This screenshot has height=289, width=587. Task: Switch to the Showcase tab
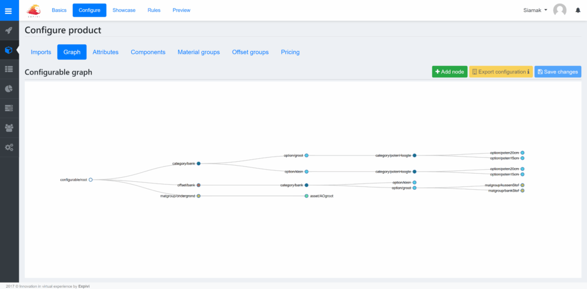click(124, 10)
